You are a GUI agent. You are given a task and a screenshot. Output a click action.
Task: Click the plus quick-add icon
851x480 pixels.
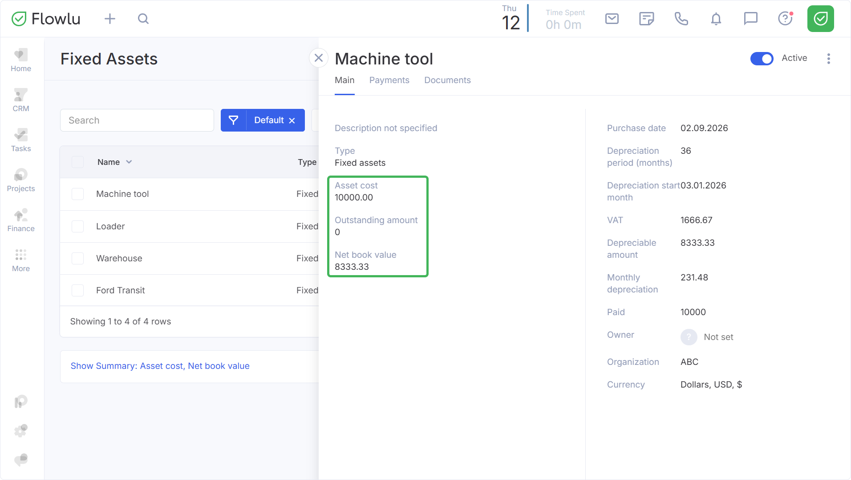click(110, 19)
